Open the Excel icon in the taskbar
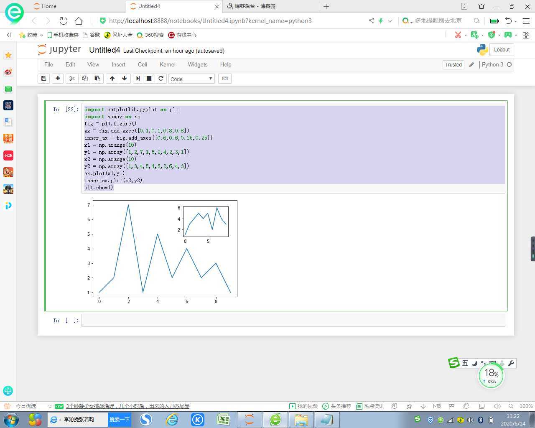Screen dimensions: 535x428 tap(224, 420)
